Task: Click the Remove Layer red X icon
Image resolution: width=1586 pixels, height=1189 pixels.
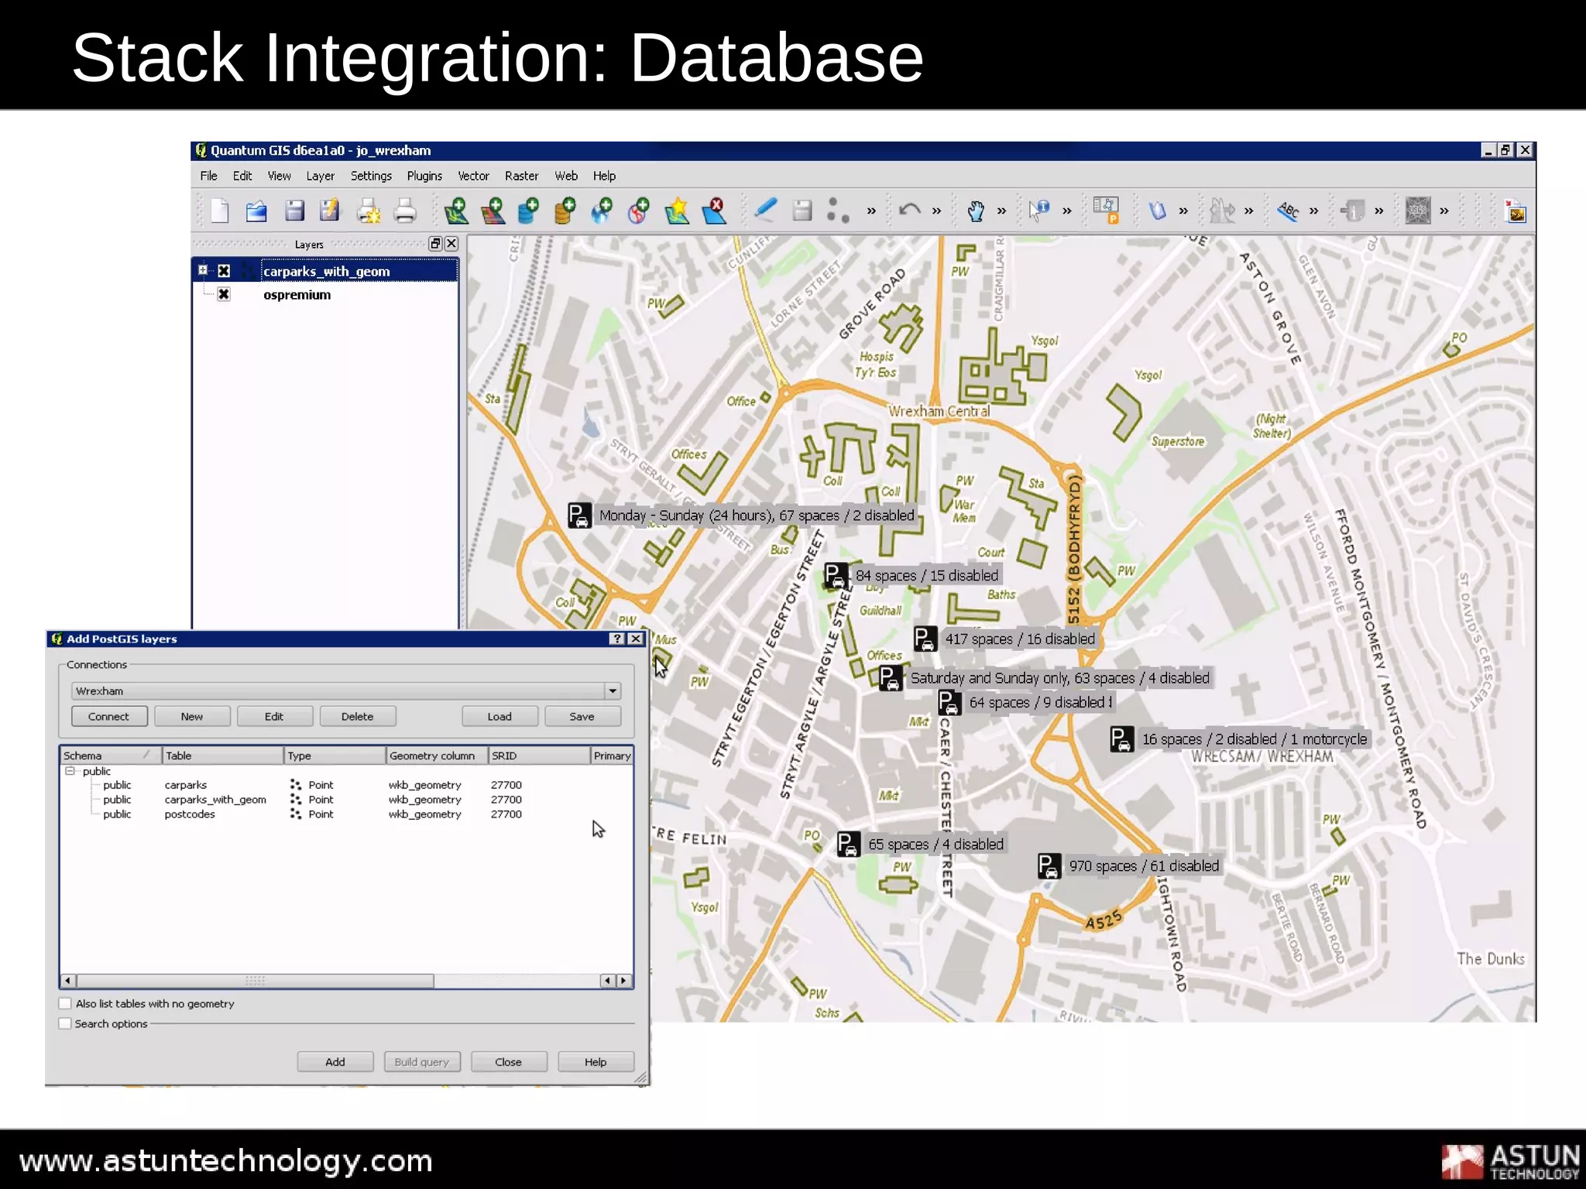Action: pyautogui.click(x=714, y=211)
